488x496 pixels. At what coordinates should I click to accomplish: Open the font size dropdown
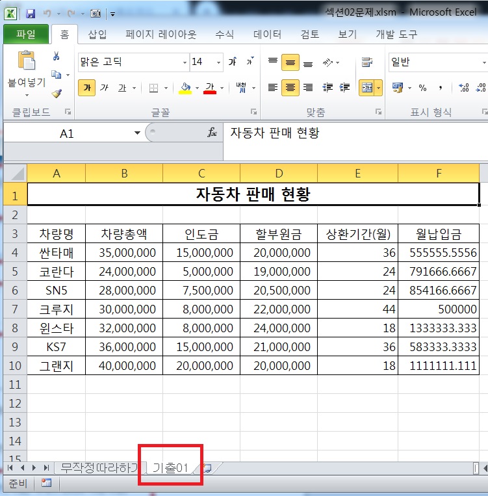point(218,62)
